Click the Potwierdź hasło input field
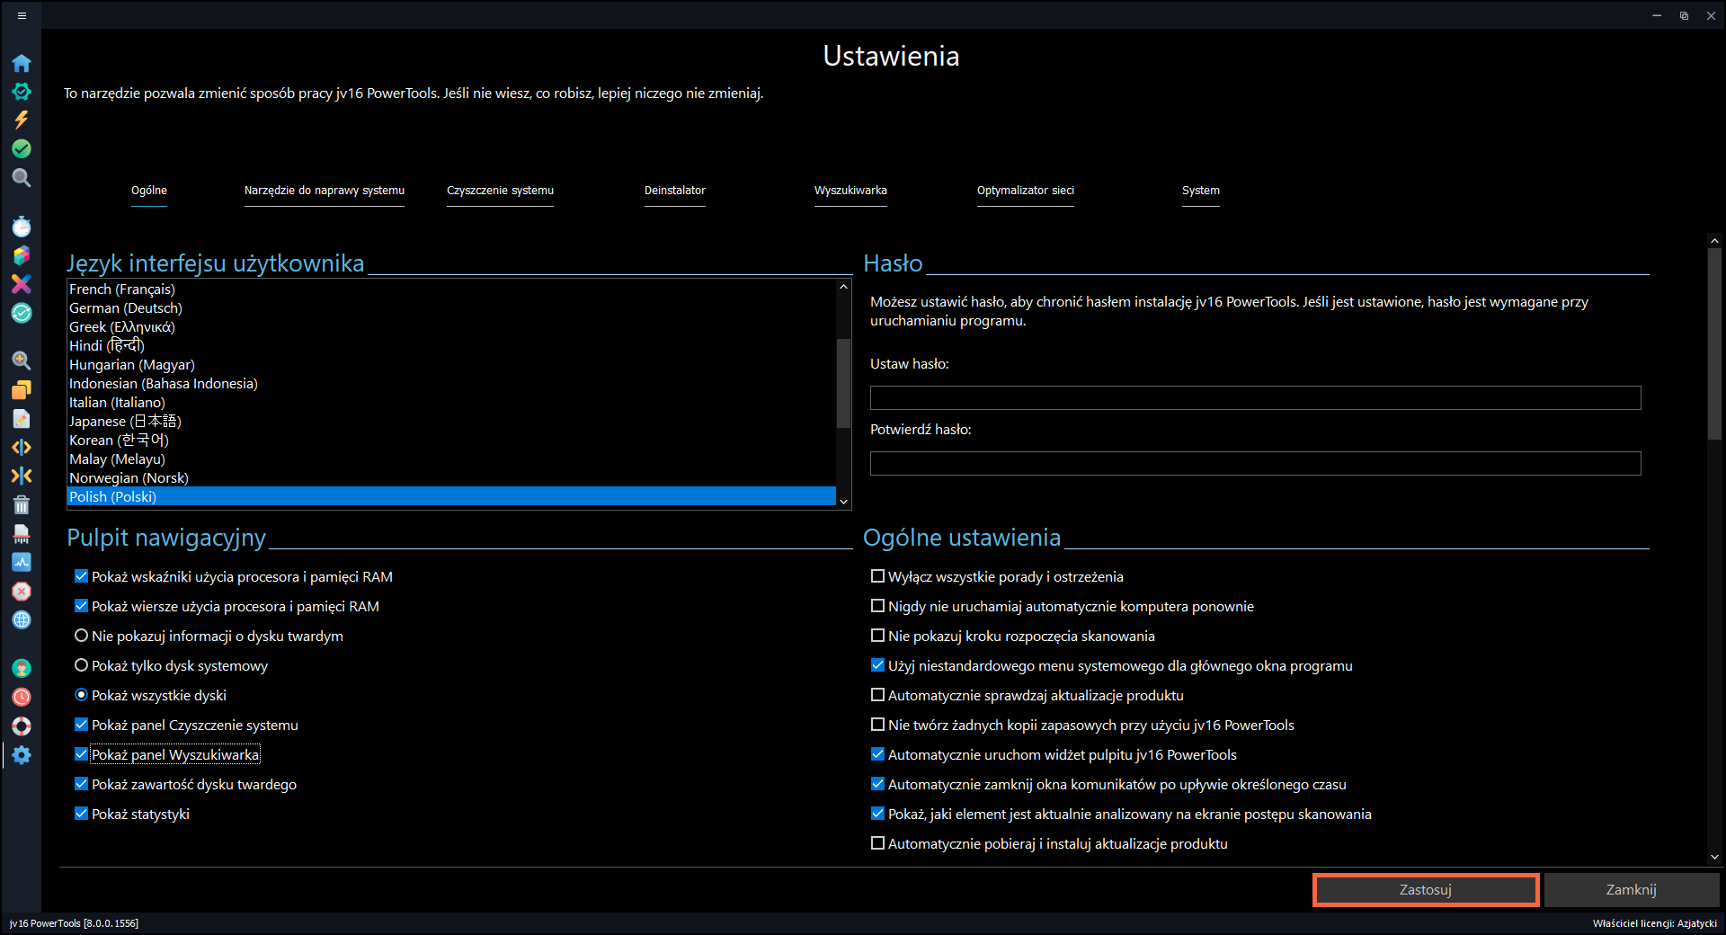This screenshot has height=935, width=1726. [x=1255, y=463]
